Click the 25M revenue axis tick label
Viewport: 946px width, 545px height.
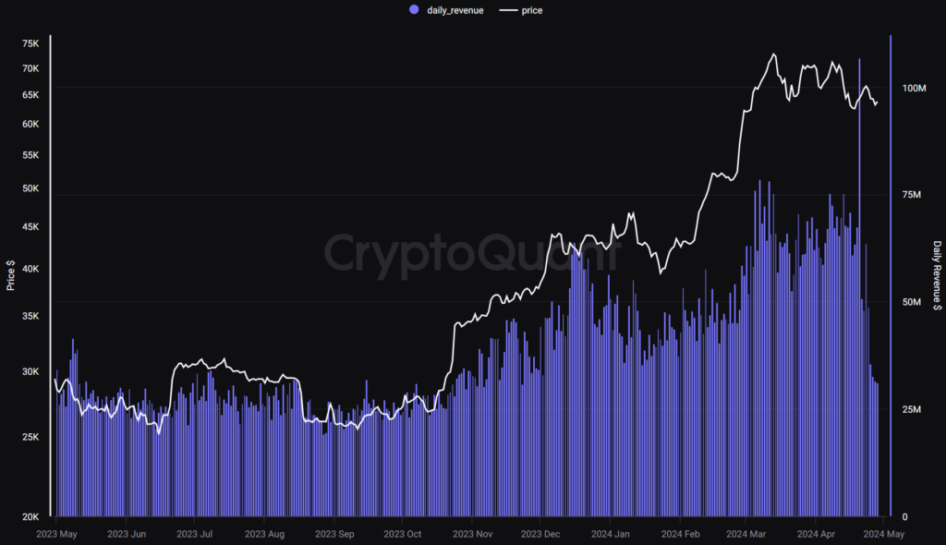point(912,409)
